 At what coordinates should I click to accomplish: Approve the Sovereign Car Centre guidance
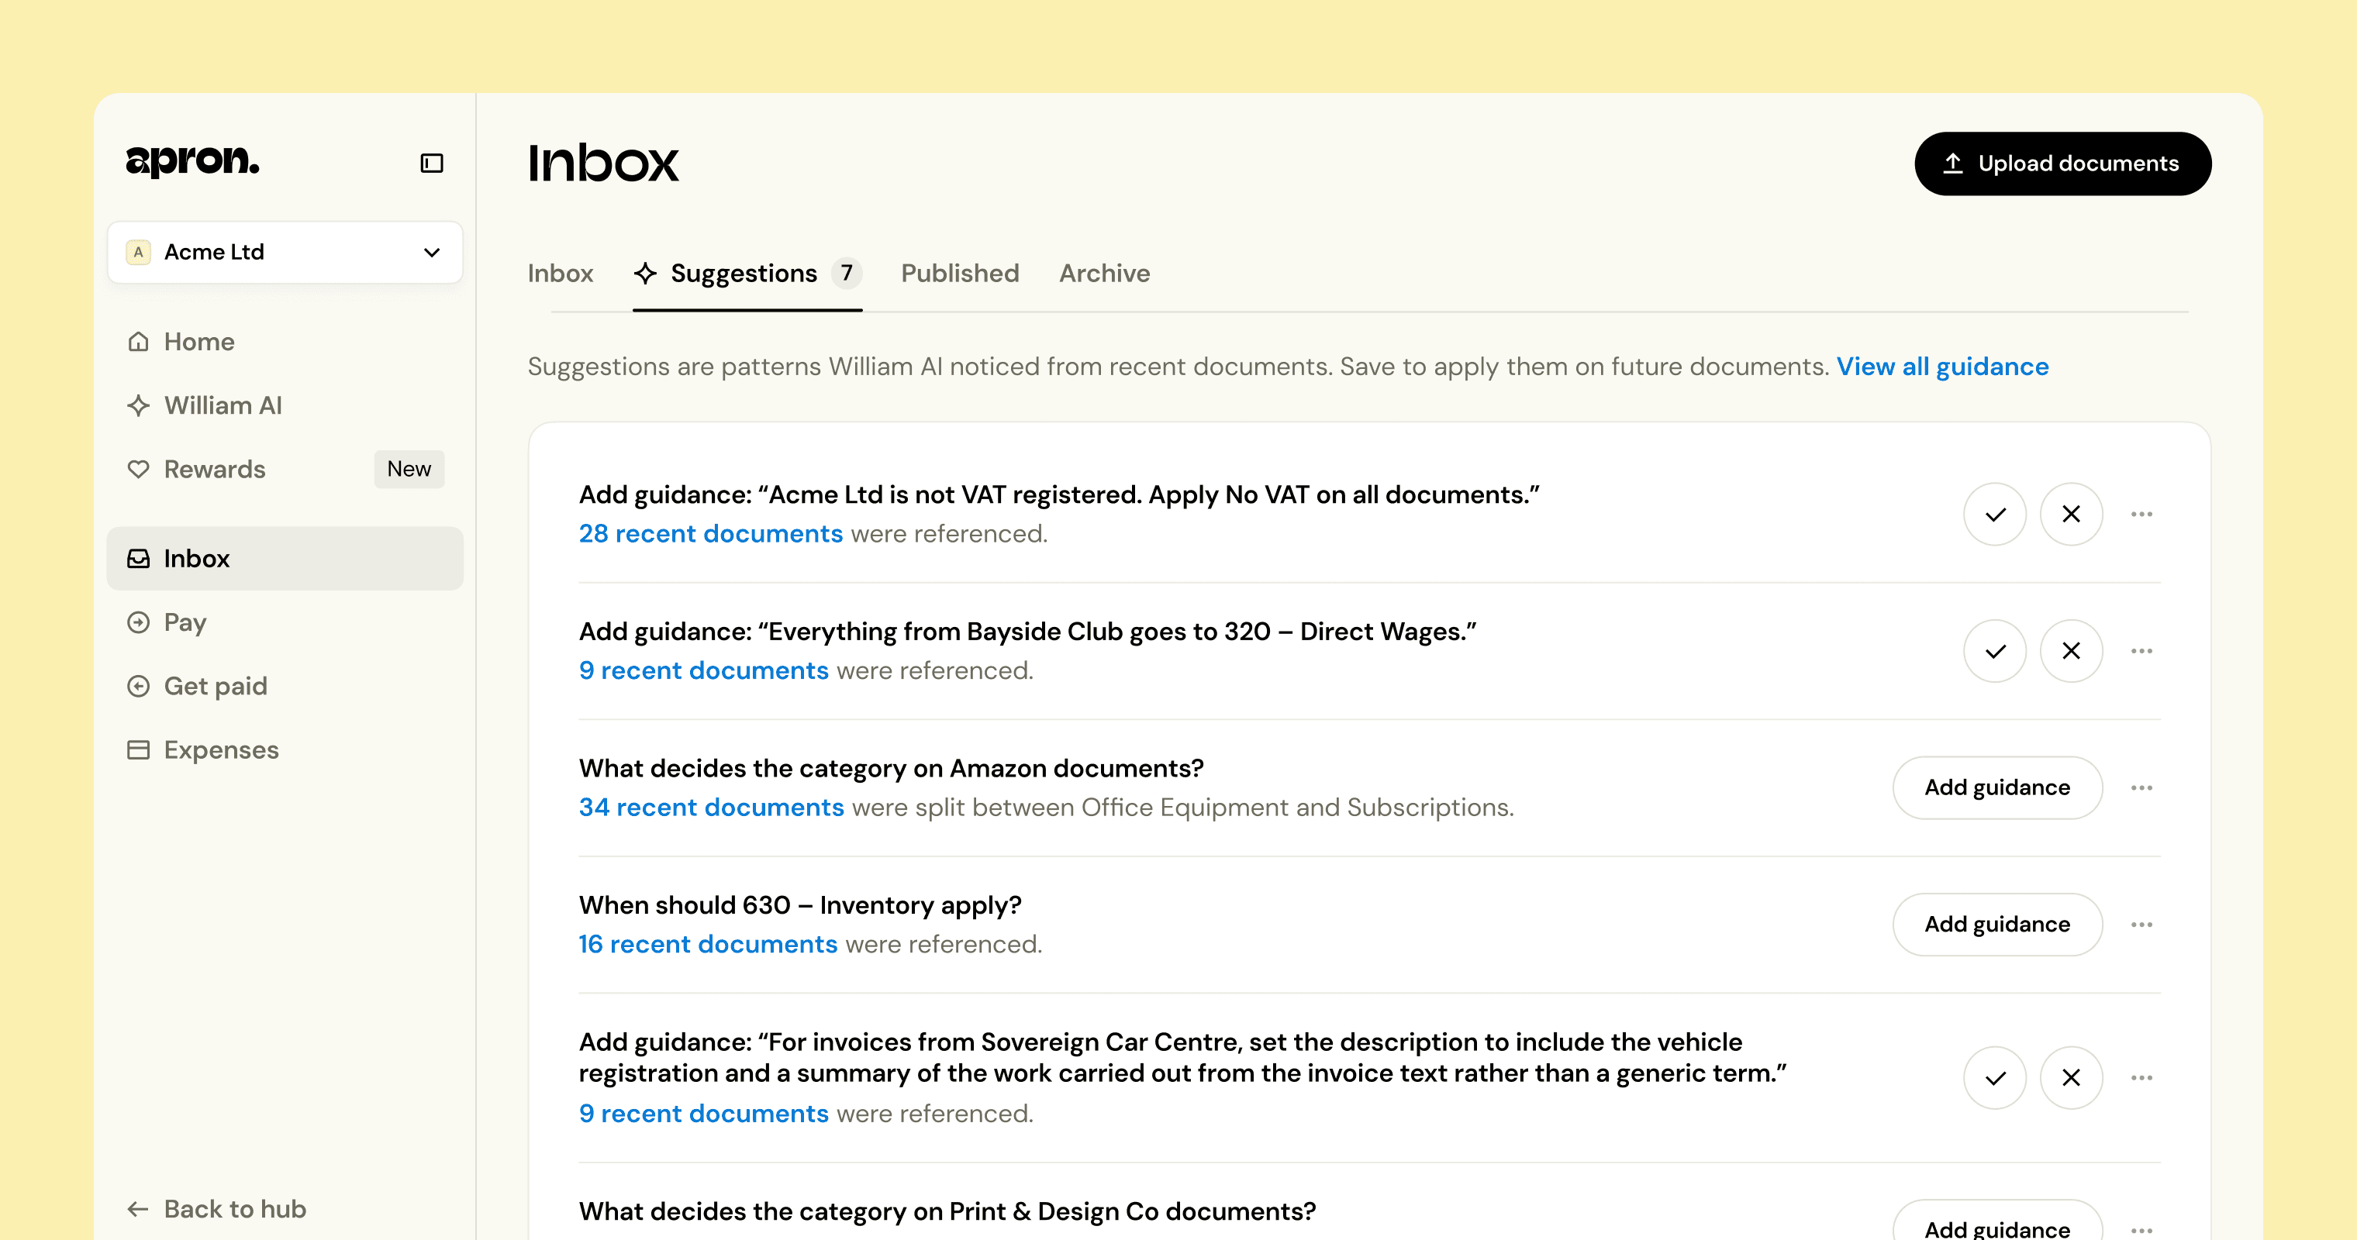1995,1078
